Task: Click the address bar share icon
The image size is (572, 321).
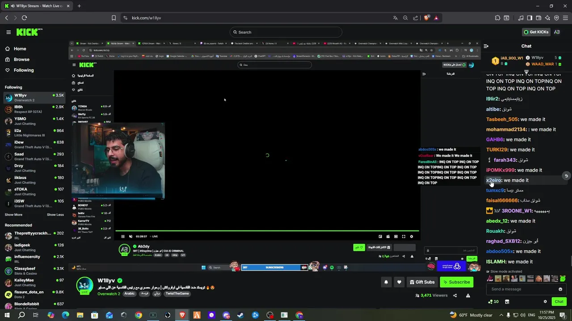Action: pos(416,18)
